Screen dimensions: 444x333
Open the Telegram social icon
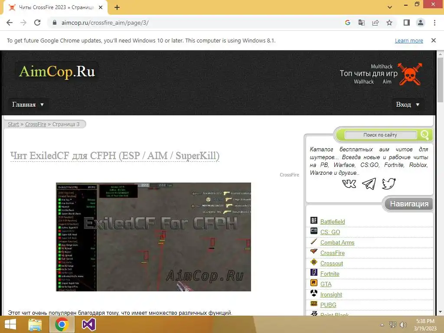(x=369, y=184)
